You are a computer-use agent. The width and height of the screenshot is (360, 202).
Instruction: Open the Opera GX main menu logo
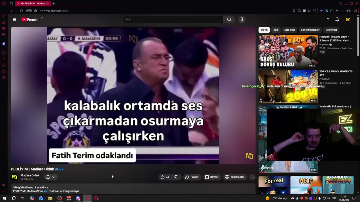click(4, 3)
